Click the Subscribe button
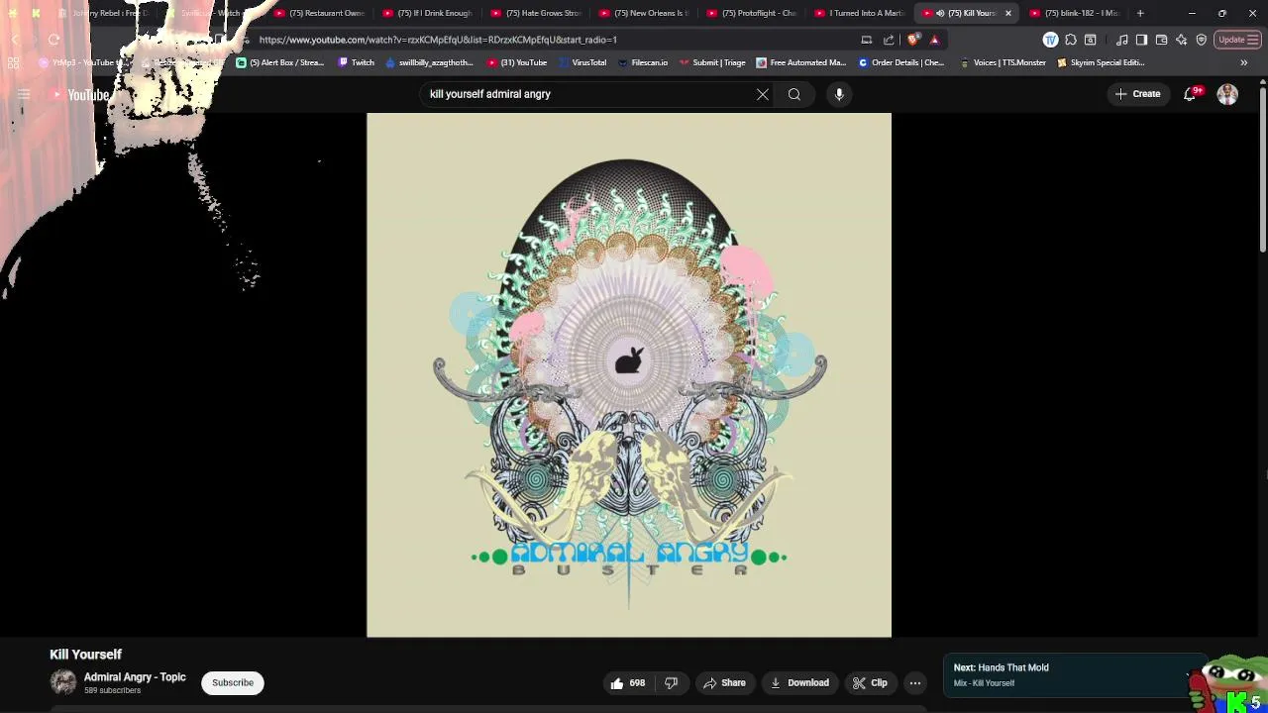 (x=233, y=682)
